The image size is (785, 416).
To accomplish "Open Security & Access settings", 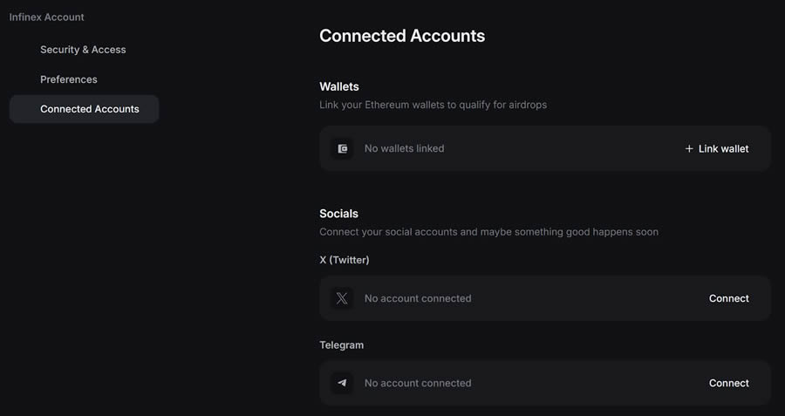I will [83, 50].
